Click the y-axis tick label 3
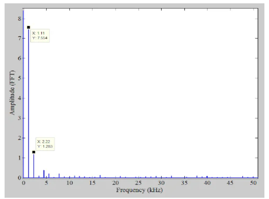 (x=20, y=118)
